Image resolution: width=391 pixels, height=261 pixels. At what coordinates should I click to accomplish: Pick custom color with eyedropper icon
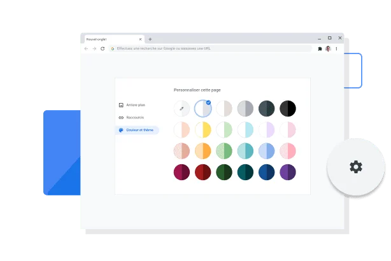181,109
